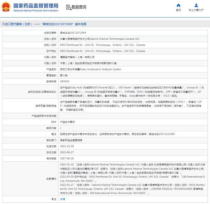The width and height of the screenshot is (210, 204).
Task: Click the 结构及组成 description text
Action: pyautogui.click(x=132, y=92)
